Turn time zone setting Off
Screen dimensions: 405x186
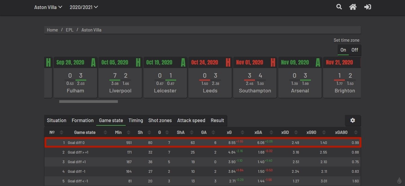pos(355,50)
